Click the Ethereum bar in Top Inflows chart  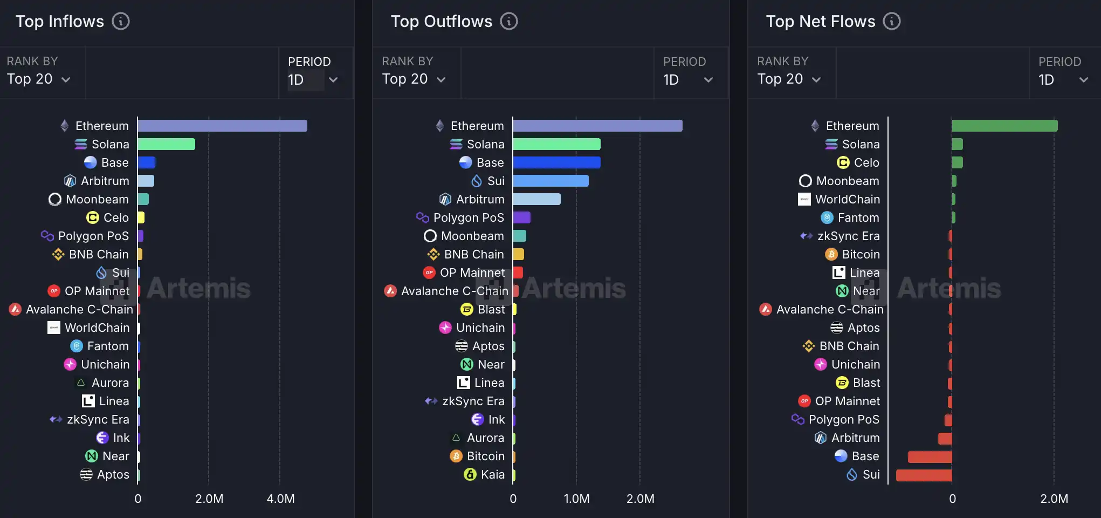click(x=223, y=126)
